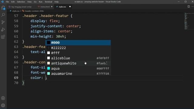Image resolution: width=194 pixels, height=109 pixels.
Task: Click line number 57 in gutter
Action: click(16, 16)
